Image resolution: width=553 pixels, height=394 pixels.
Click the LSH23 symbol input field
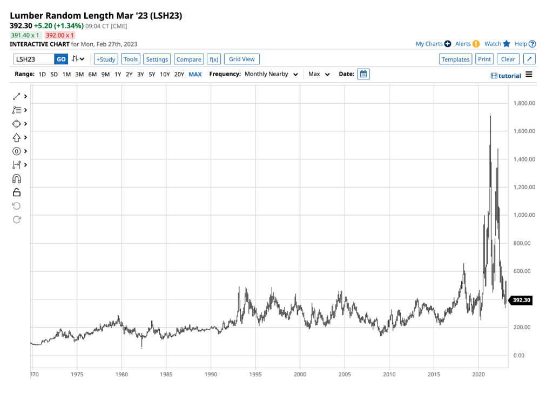pos(33,59)
